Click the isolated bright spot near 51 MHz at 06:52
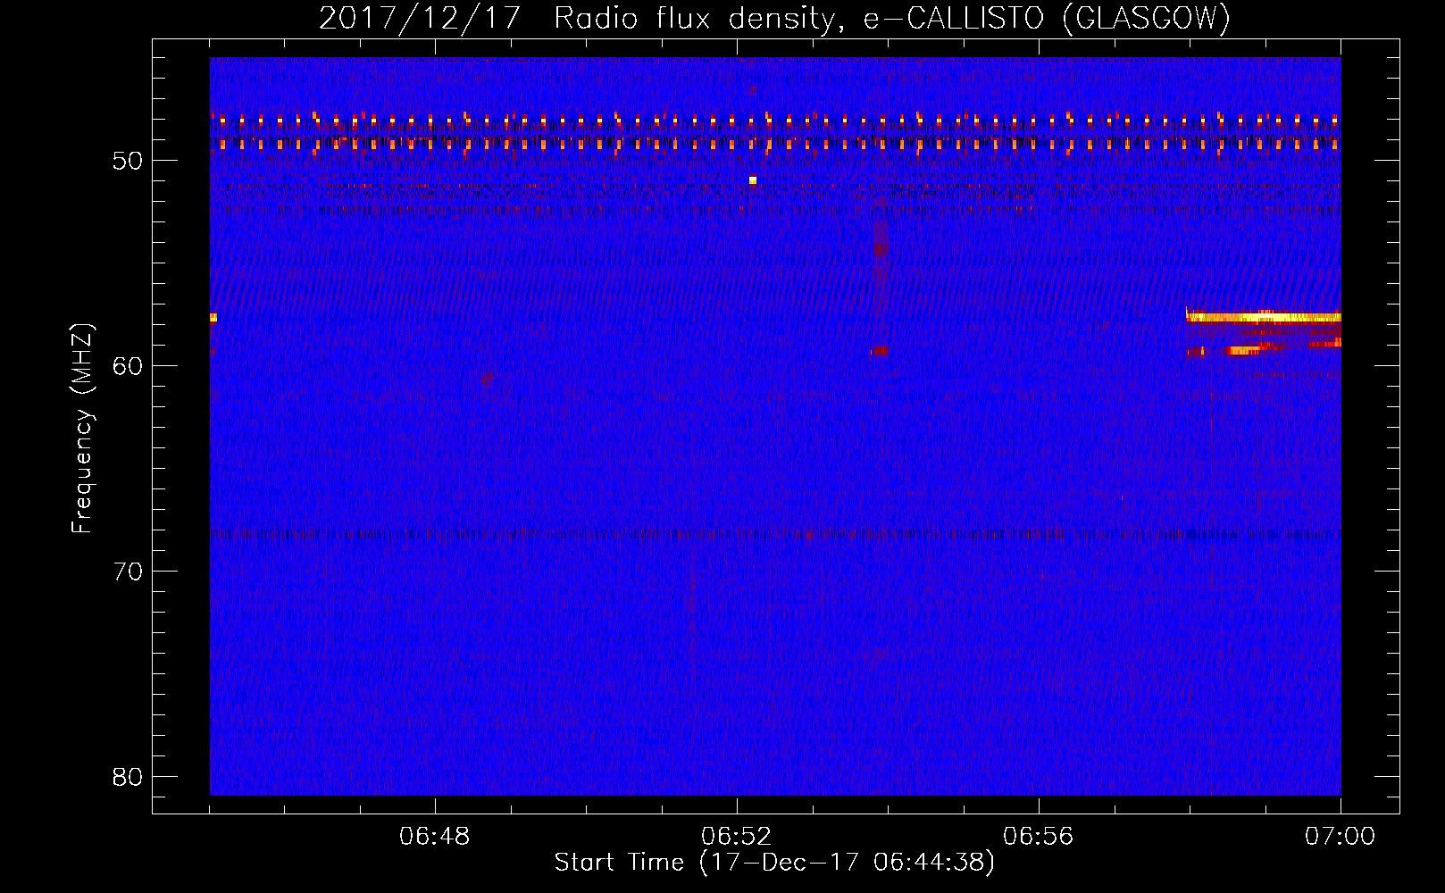The height and width of the screenshot is (893, 1445). (x=753, y=180)
